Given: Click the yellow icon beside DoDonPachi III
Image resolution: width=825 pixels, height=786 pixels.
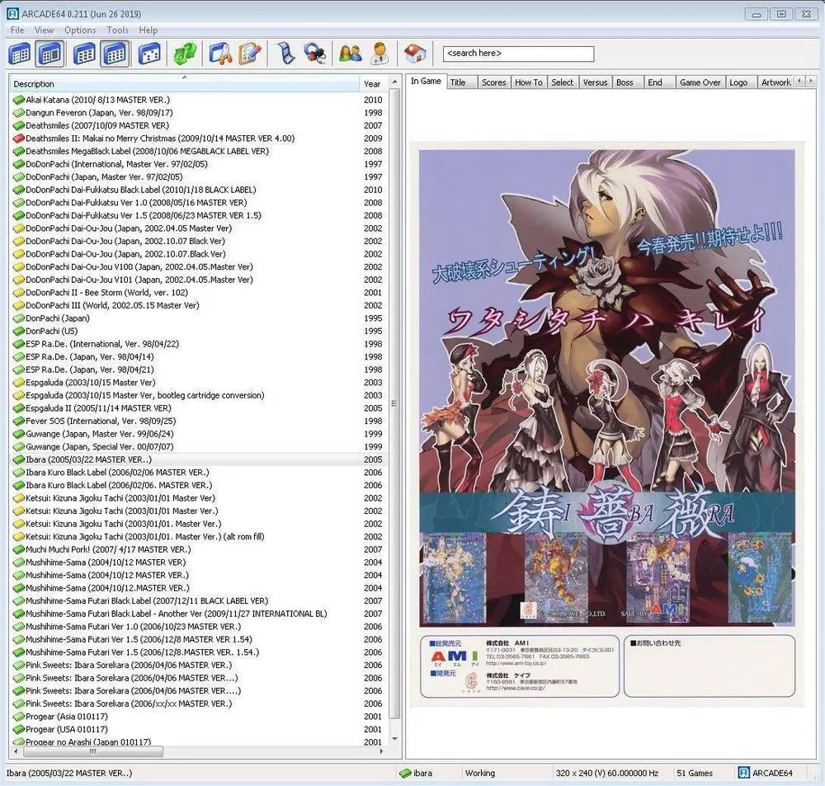Looking at the screenshot, I should coord(18,306).
